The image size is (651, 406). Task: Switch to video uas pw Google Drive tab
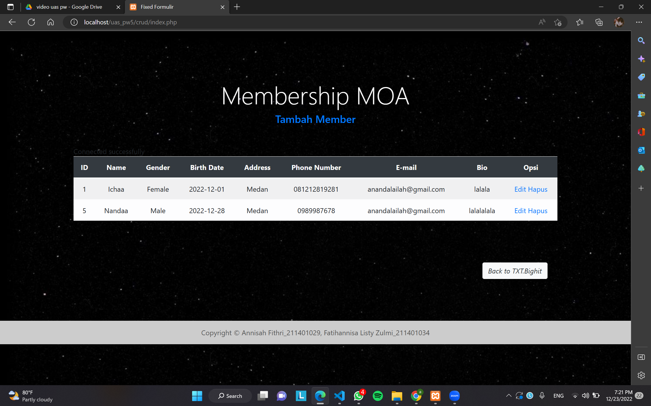point(69,7)
